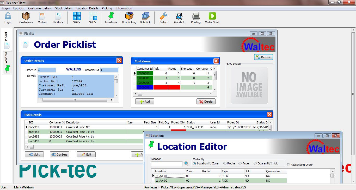Open Setup wrench icon
356x190 pixels.
[163, 18]
